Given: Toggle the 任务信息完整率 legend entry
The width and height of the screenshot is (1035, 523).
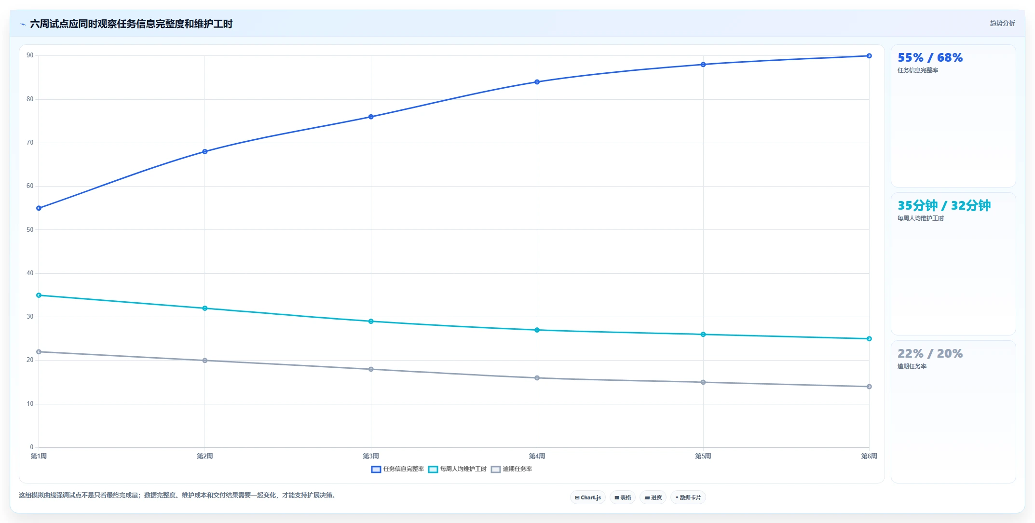Looking at the screenshot, I should tap(397, 469).
